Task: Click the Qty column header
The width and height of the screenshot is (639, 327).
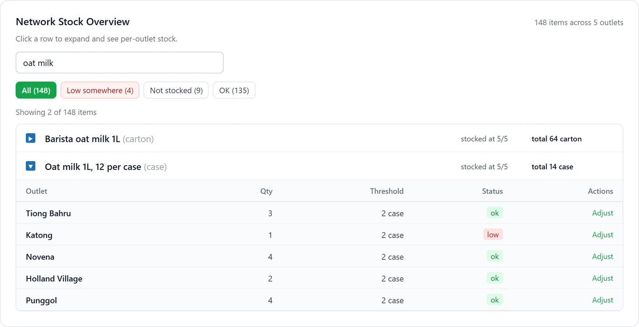Action: click(266, 191)
